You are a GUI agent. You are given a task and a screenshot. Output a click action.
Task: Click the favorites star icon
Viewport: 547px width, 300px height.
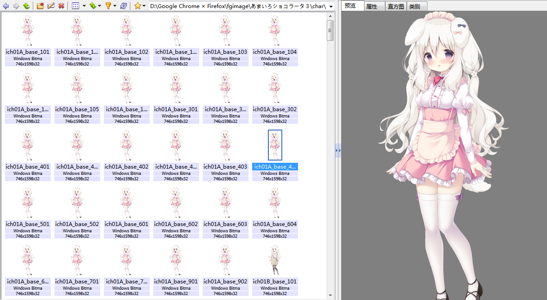click(138, 6)
